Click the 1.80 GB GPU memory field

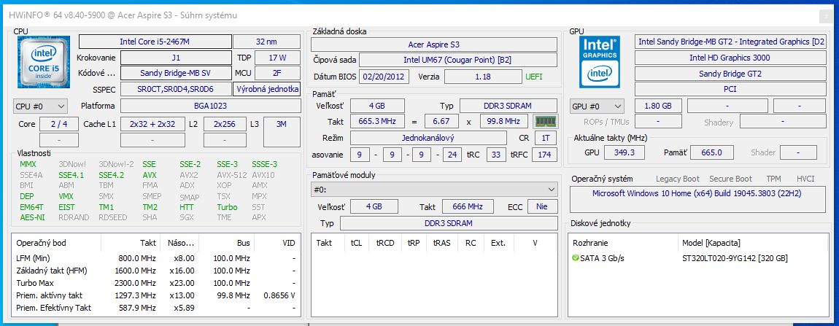tap(657, 106)
